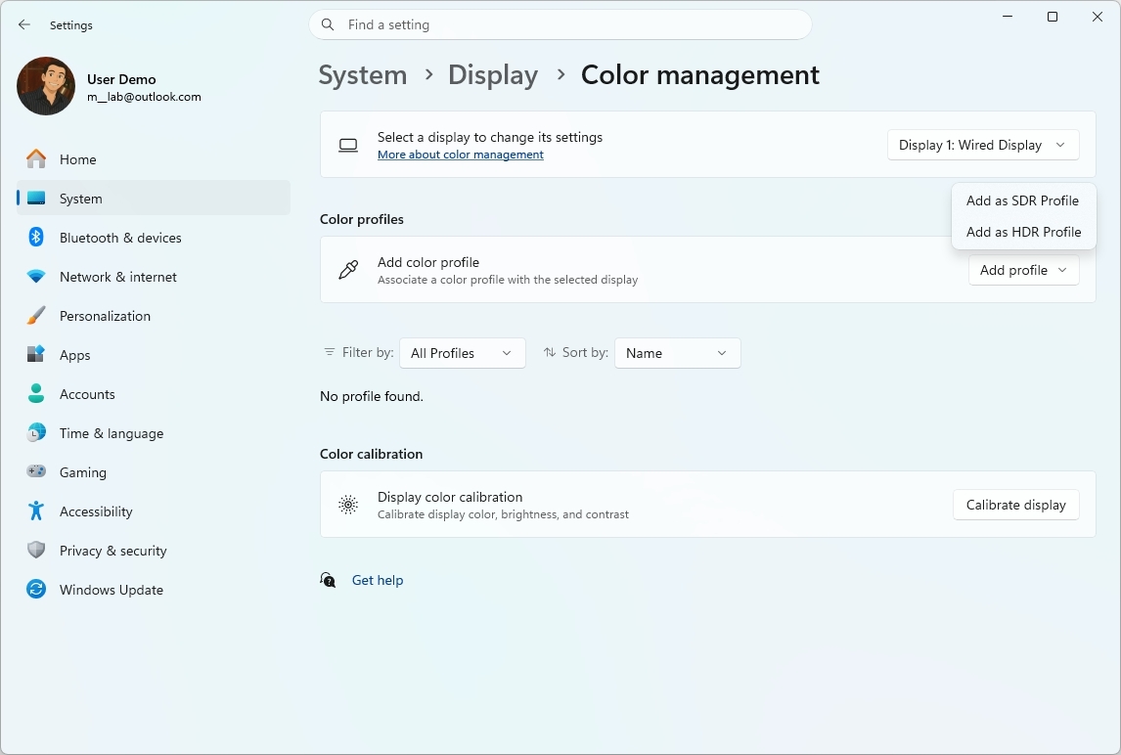
Task: Open the User Demo account profile picture
Action: (46, 86)
